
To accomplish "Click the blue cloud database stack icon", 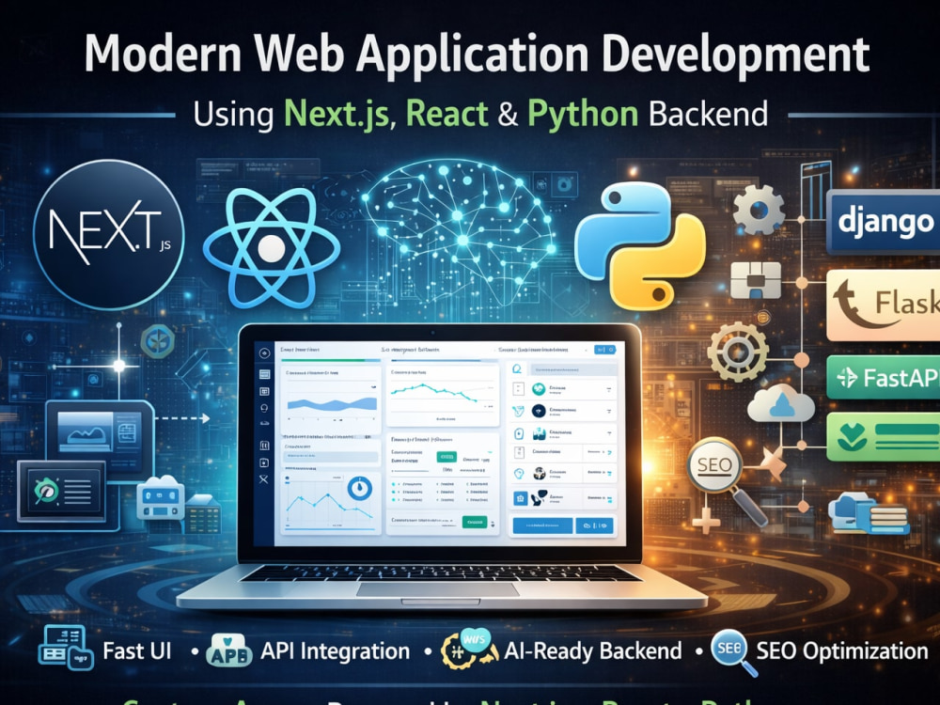I will coord(869,513).
